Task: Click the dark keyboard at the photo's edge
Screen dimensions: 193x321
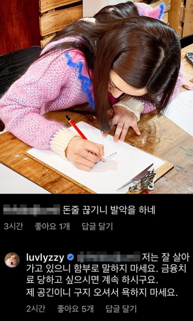Action: click(x=189, y=58)
